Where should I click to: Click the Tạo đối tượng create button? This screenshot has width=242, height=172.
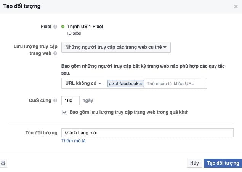pyautogui.click(x=223, y=163)
